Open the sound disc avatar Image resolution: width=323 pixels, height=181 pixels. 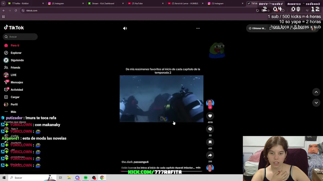tap(210, 168)
